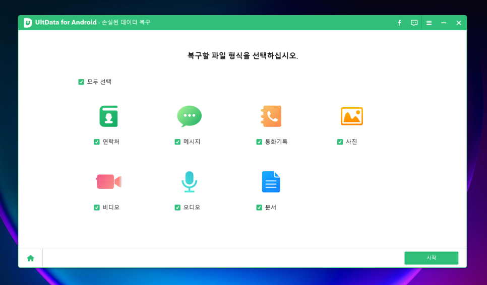Click the 비디오 label text

pos(111,207)
